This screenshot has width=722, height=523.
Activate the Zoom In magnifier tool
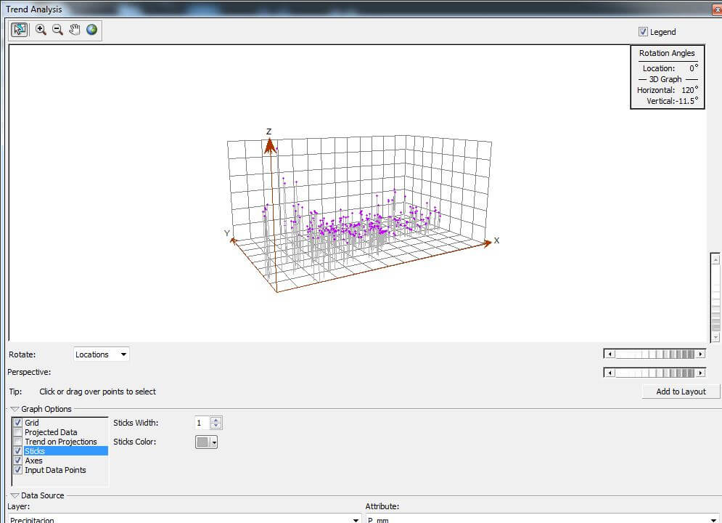(x=41, y=30)
